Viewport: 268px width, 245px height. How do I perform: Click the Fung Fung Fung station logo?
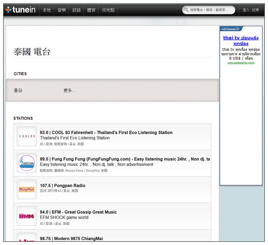26,163
